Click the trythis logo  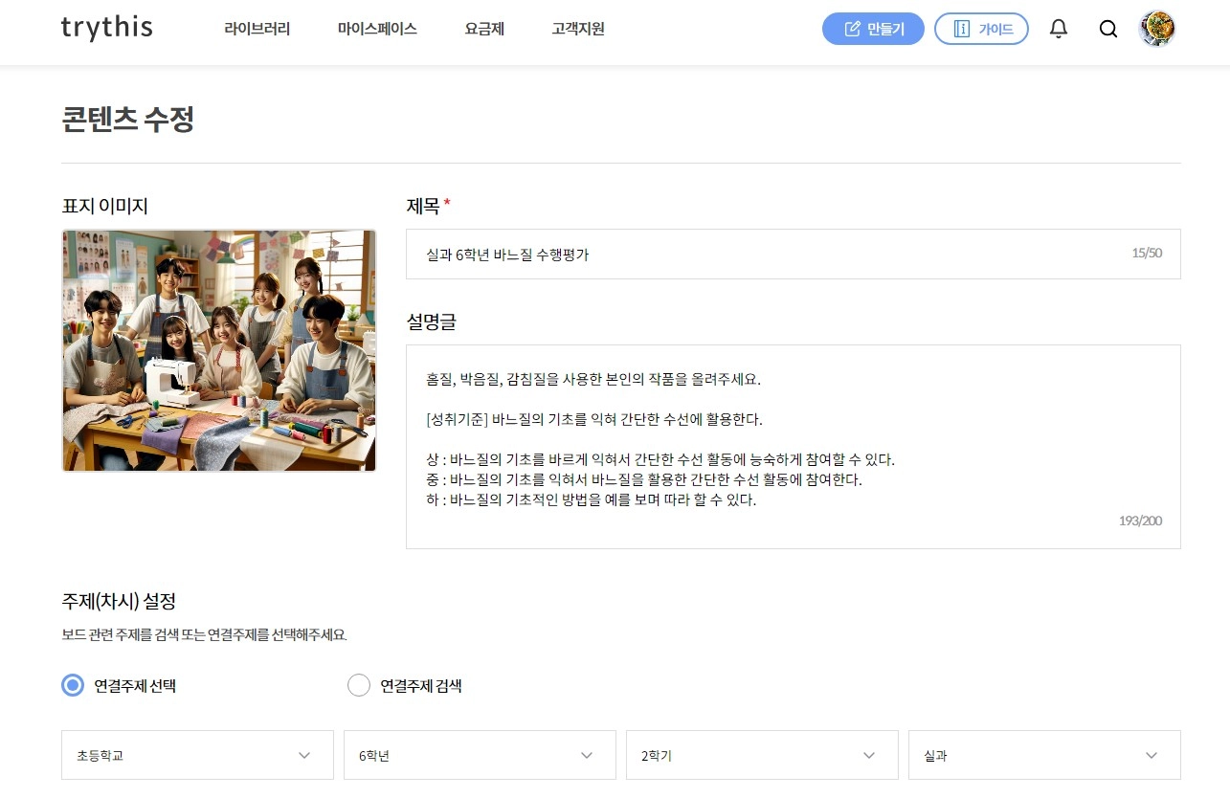106,28
